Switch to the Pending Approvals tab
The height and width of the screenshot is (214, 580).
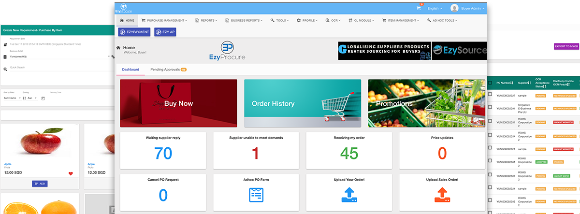pos(168,70)
